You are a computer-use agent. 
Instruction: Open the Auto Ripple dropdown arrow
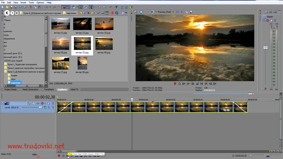(x=77, y=7)
